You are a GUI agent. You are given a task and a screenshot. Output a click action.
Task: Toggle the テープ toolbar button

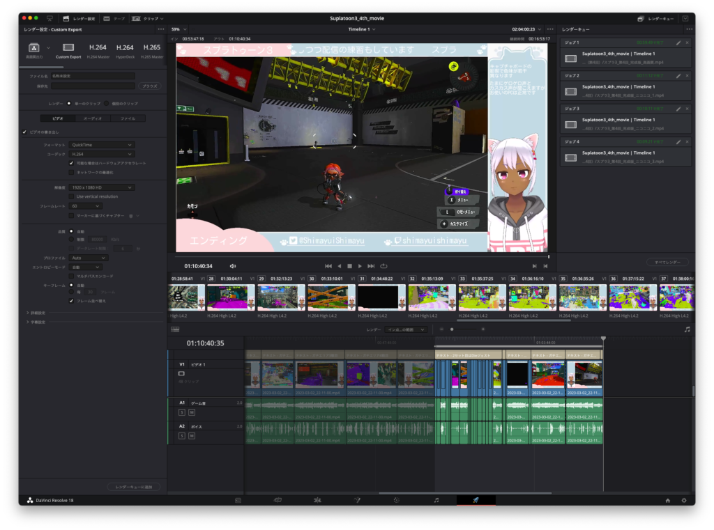[114, 19]
